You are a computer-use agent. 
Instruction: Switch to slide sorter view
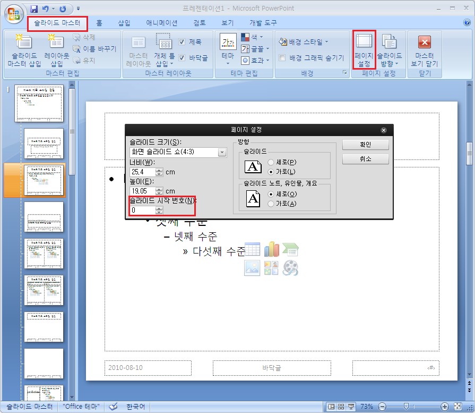(x=341, y=407)
